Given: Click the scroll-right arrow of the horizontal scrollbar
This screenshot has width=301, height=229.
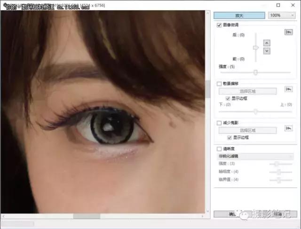Looking at the screenshot, I should [202, 216].
